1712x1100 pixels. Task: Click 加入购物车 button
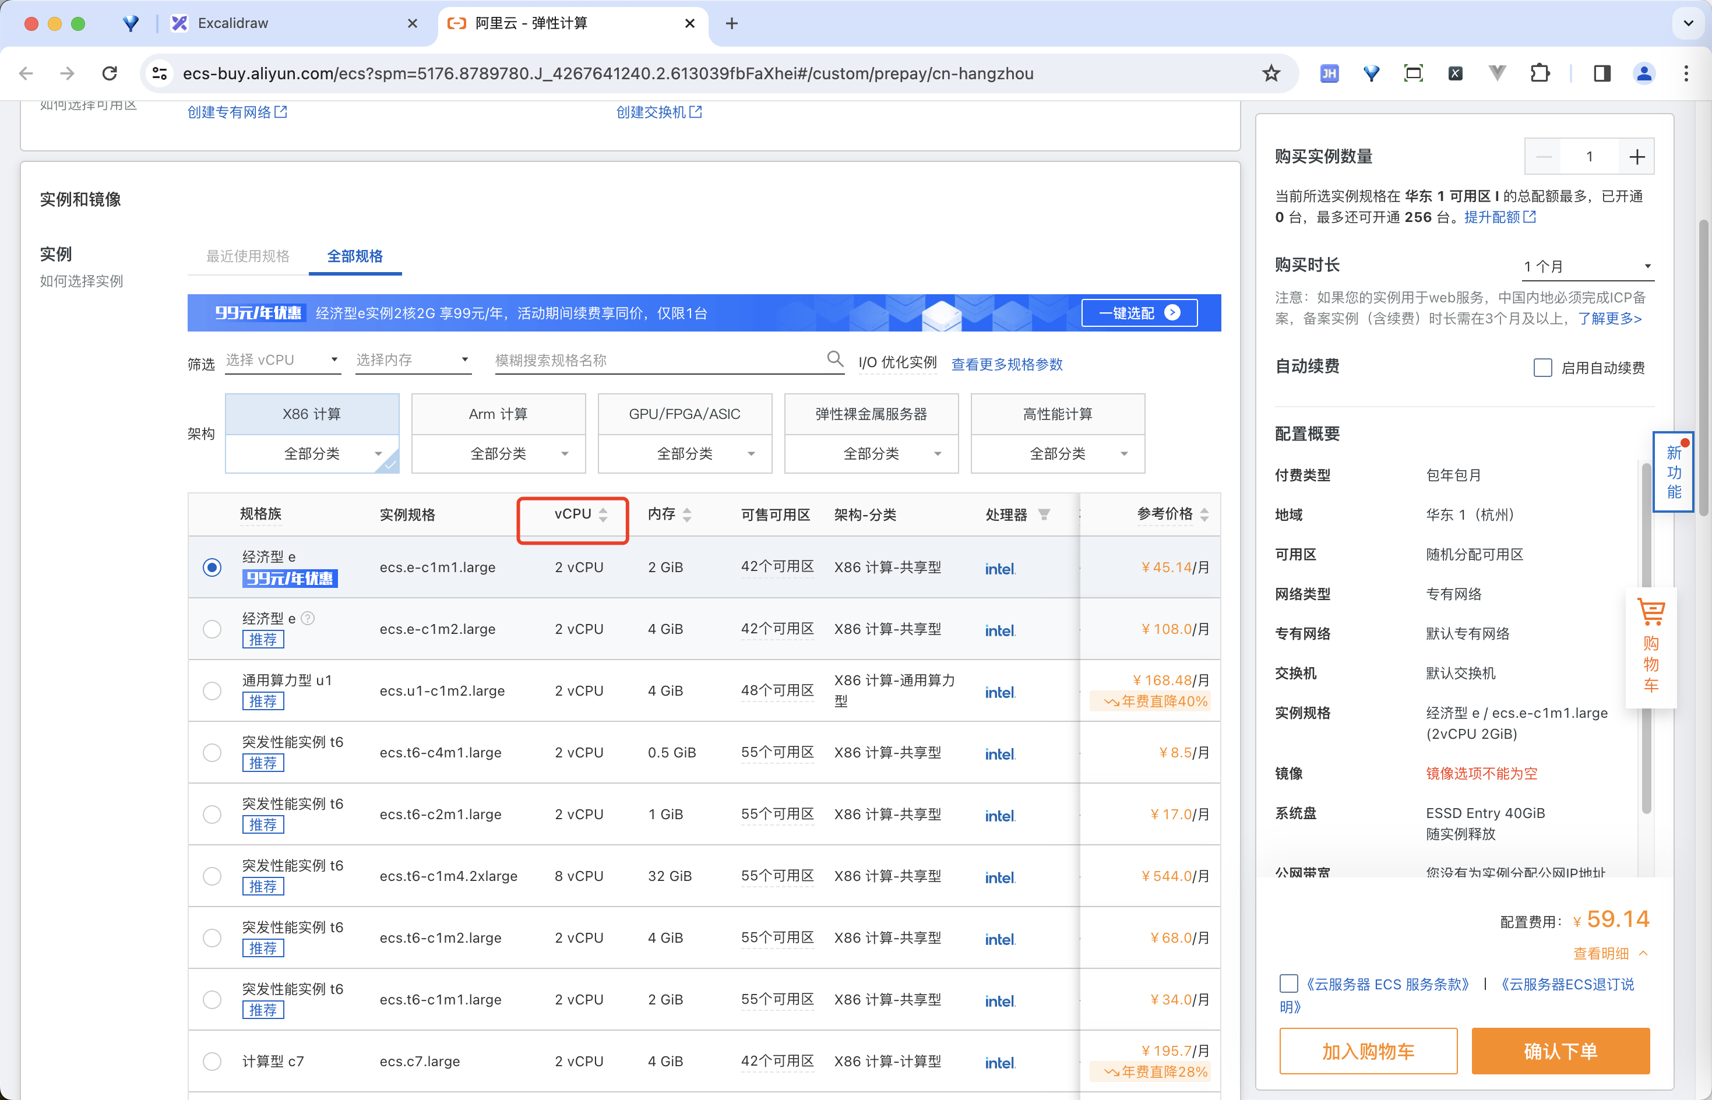pos(1368,1050)
